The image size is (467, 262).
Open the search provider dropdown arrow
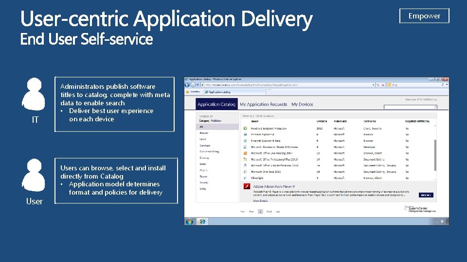(x=447, y=85)
